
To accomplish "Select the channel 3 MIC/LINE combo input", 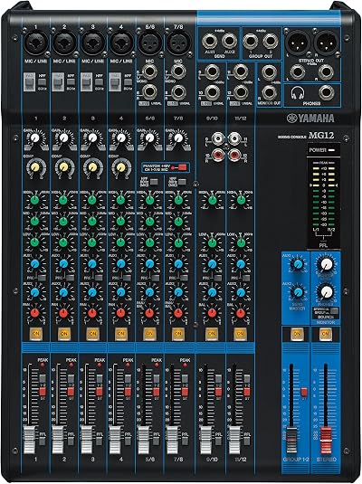I will [x=92, y=43].
